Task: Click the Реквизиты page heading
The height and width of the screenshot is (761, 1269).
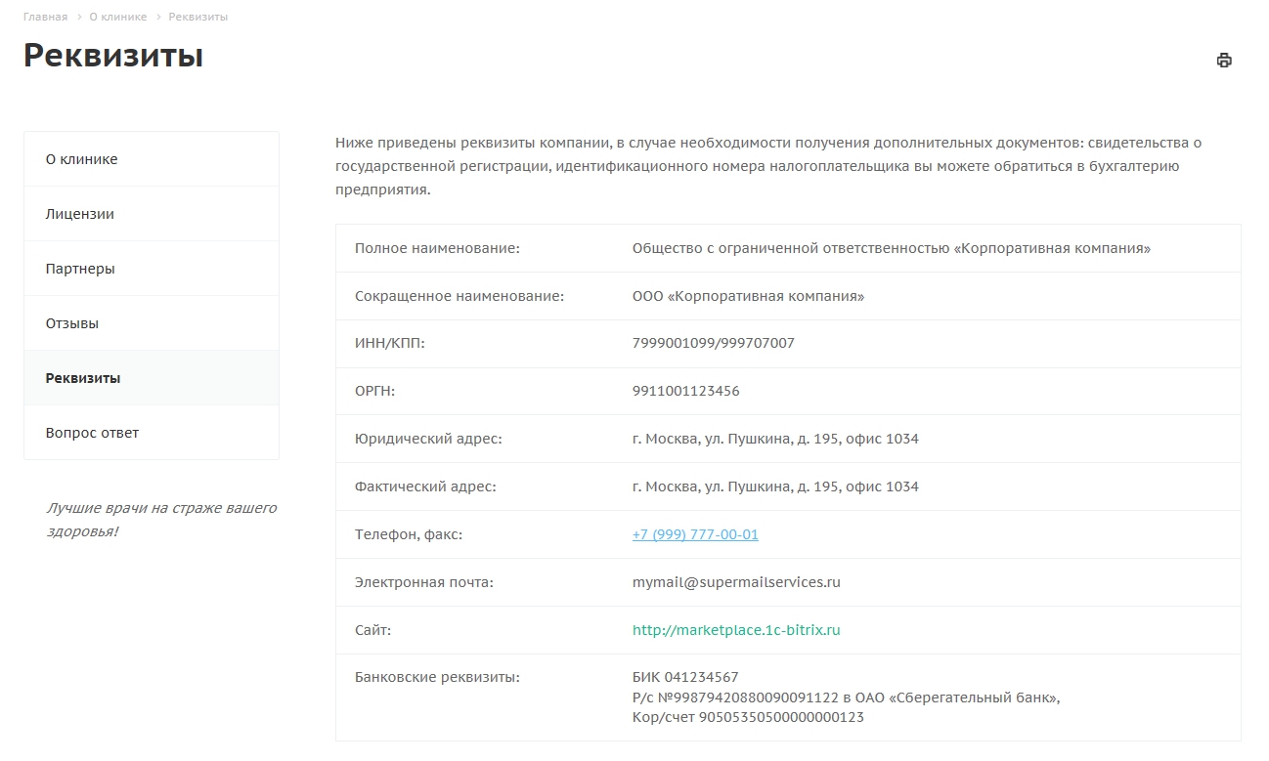Action: pyautogui.click(x=113, y=56)
